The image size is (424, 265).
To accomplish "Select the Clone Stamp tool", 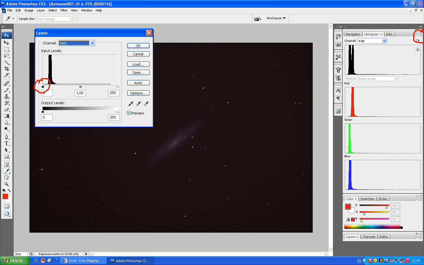I will tap(6, 97).
